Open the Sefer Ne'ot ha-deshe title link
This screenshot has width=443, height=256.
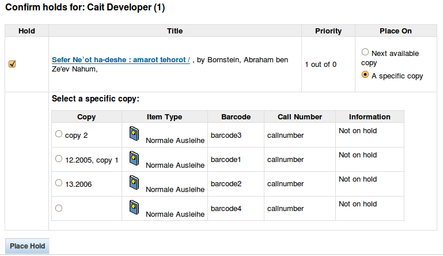coord(121,59)
